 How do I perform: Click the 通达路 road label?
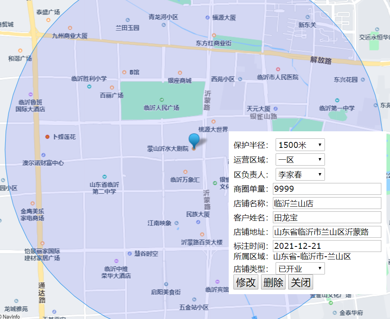pyautogui.click(x=42, y=293)
